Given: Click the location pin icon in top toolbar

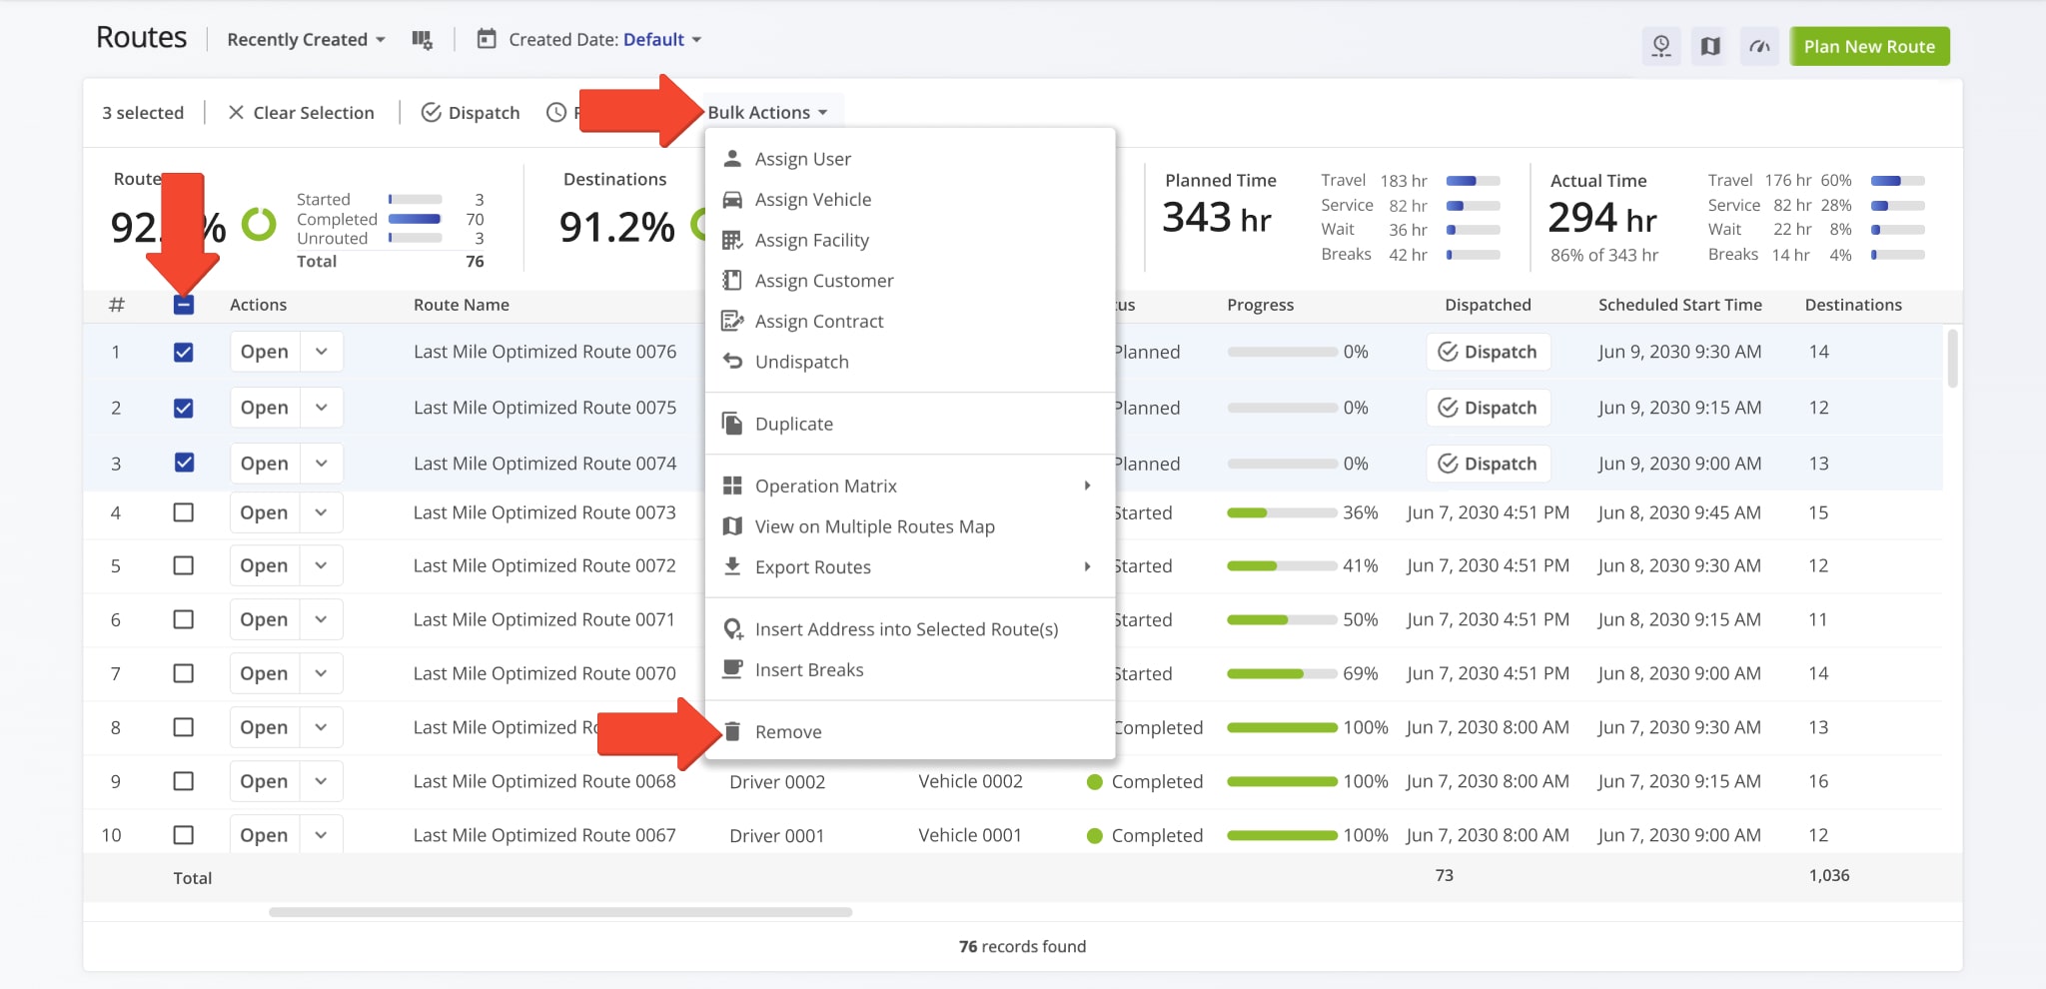Looking at the screenshot, I should [x=1661, y=46].
